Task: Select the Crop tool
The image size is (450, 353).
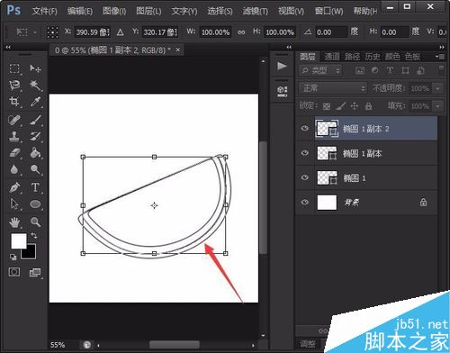Action: [14, 102]
